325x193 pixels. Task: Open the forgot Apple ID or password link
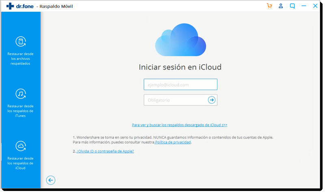click(105, 151)
